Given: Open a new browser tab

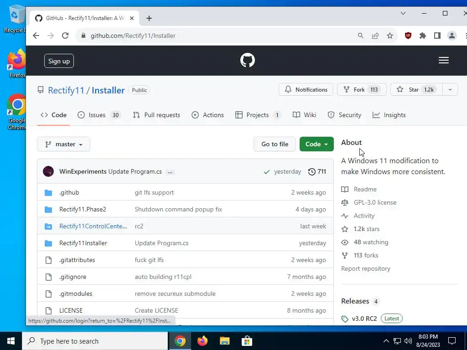Looking at the screenshot, I should coord(149,18).
